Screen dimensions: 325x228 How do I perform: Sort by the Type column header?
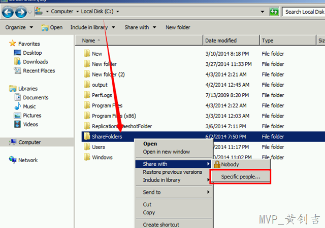coord(287,41)
